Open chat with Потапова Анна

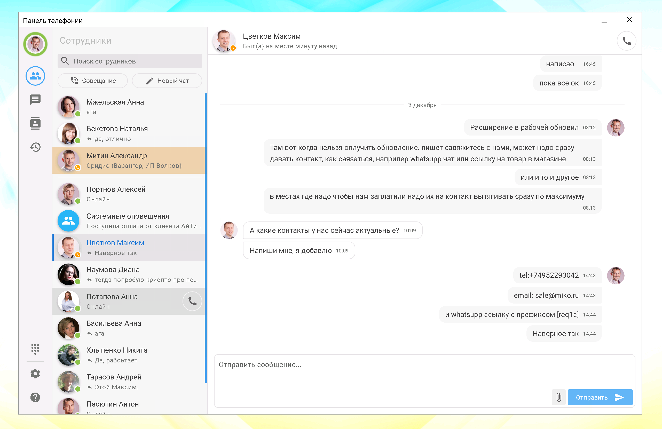pos(129,301)
